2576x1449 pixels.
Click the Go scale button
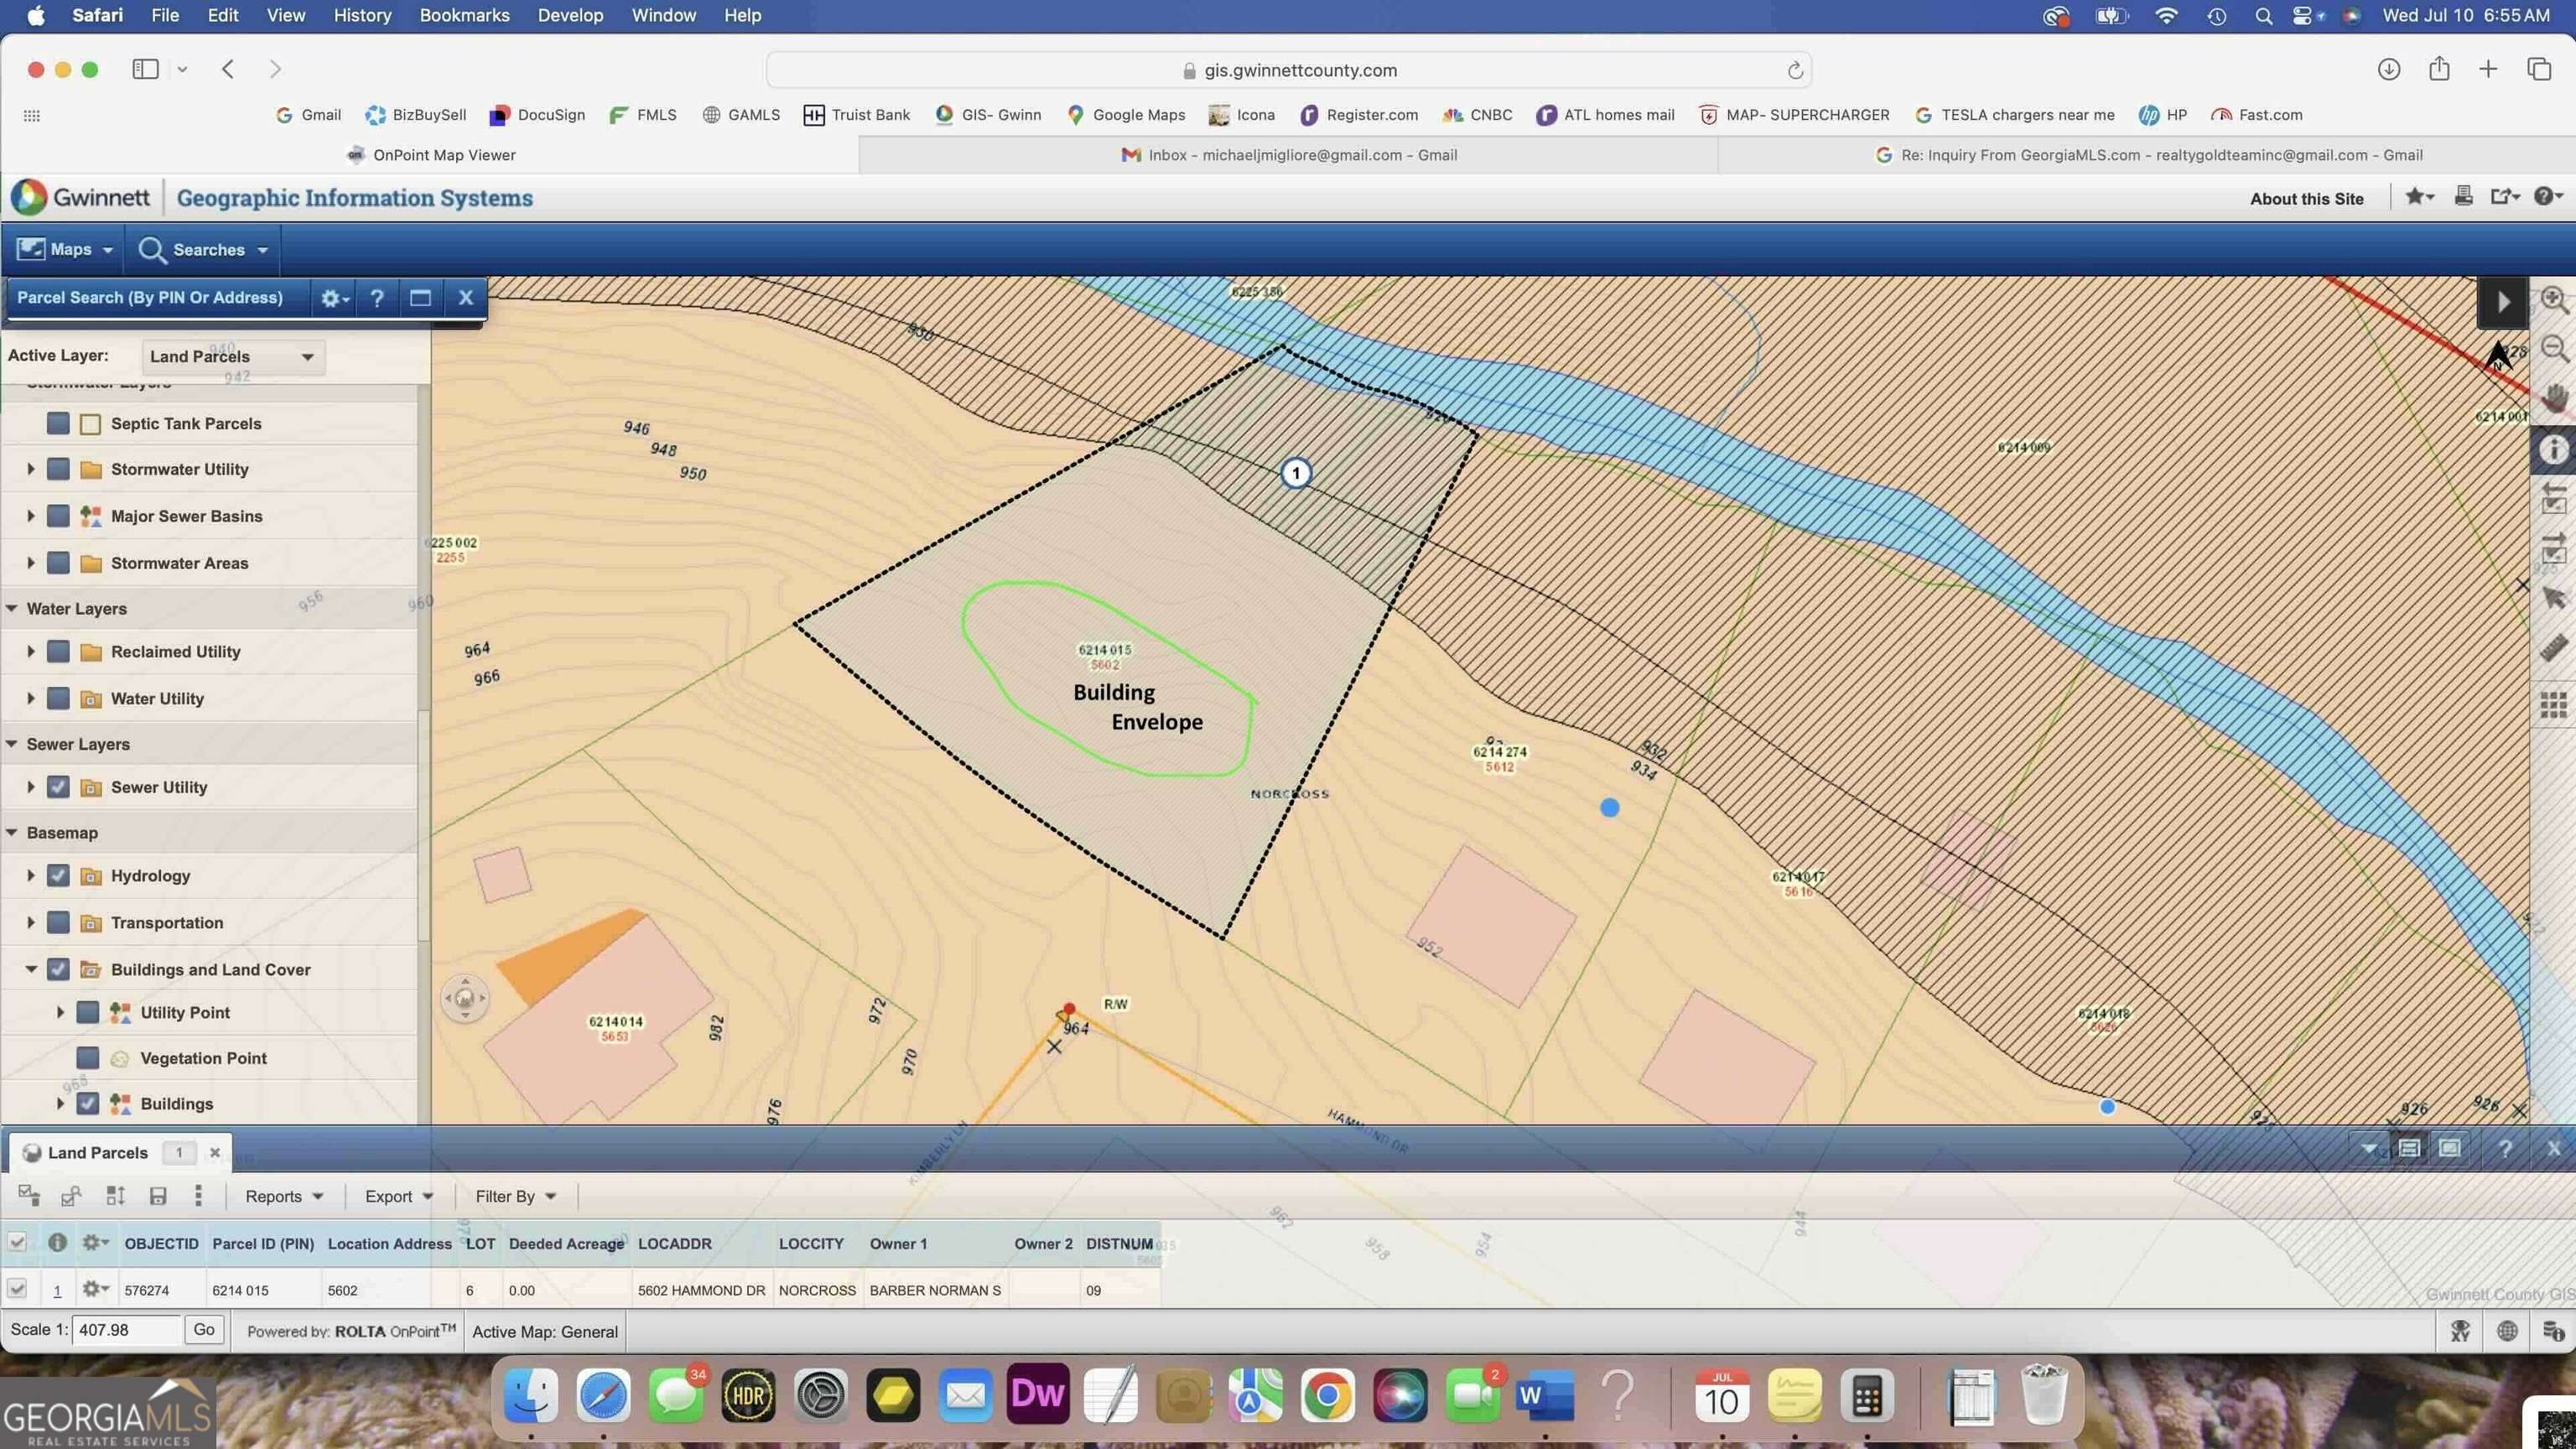(204, 1330)
